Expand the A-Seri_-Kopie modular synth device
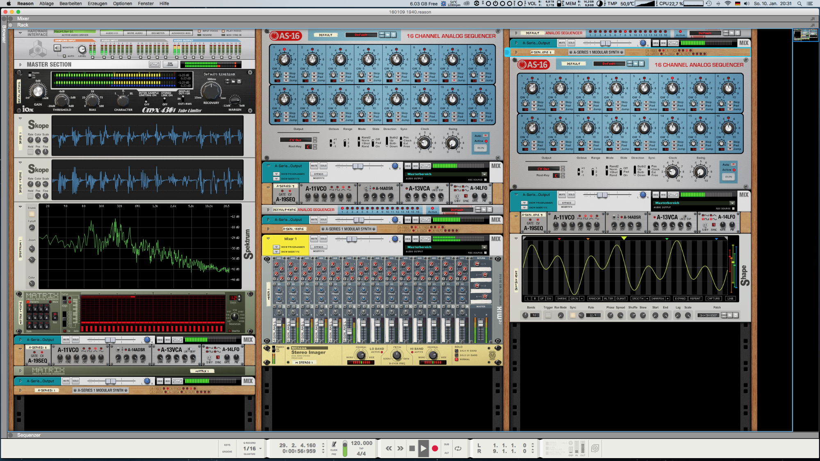Viewport: 820px width, 461px height. pyautogui.click(x=268, y=229)
